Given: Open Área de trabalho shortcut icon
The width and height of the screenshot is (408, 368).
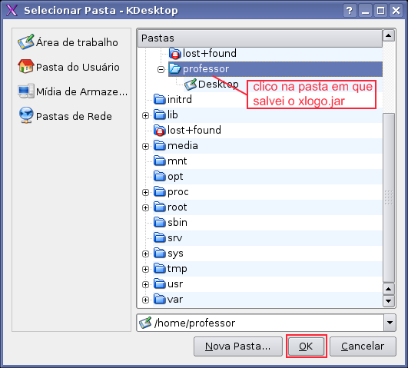Looking at the screenshot, I should point(26,42).
